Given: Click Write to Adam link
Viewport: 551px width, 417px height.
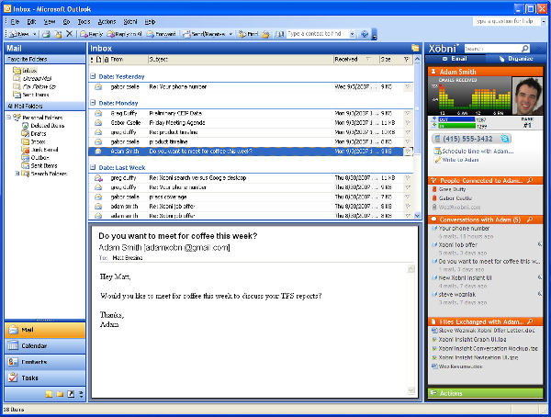Looking at the screenshot, I should tap(460, 160).
